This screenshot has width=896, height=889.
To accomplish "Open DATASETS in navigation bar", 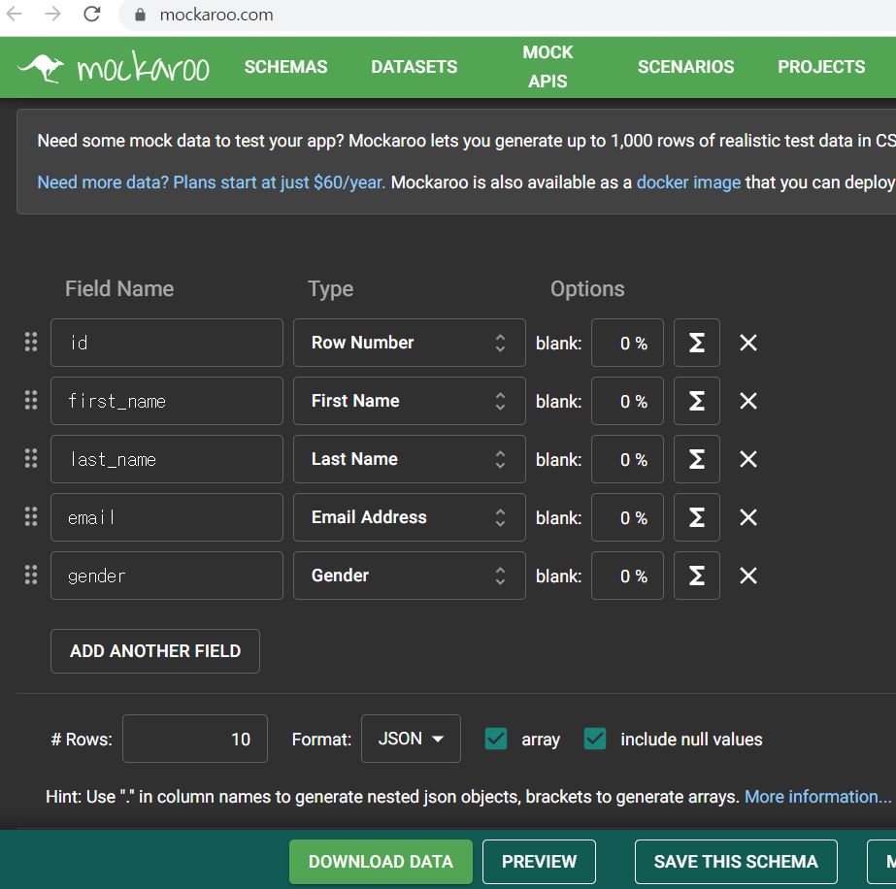I will [x=415, y=67].
